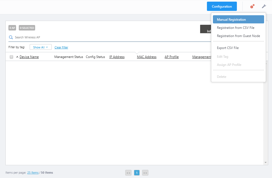Open the Show All tag filter dropdown
The image size is (272, 178).
click(41, 47)
